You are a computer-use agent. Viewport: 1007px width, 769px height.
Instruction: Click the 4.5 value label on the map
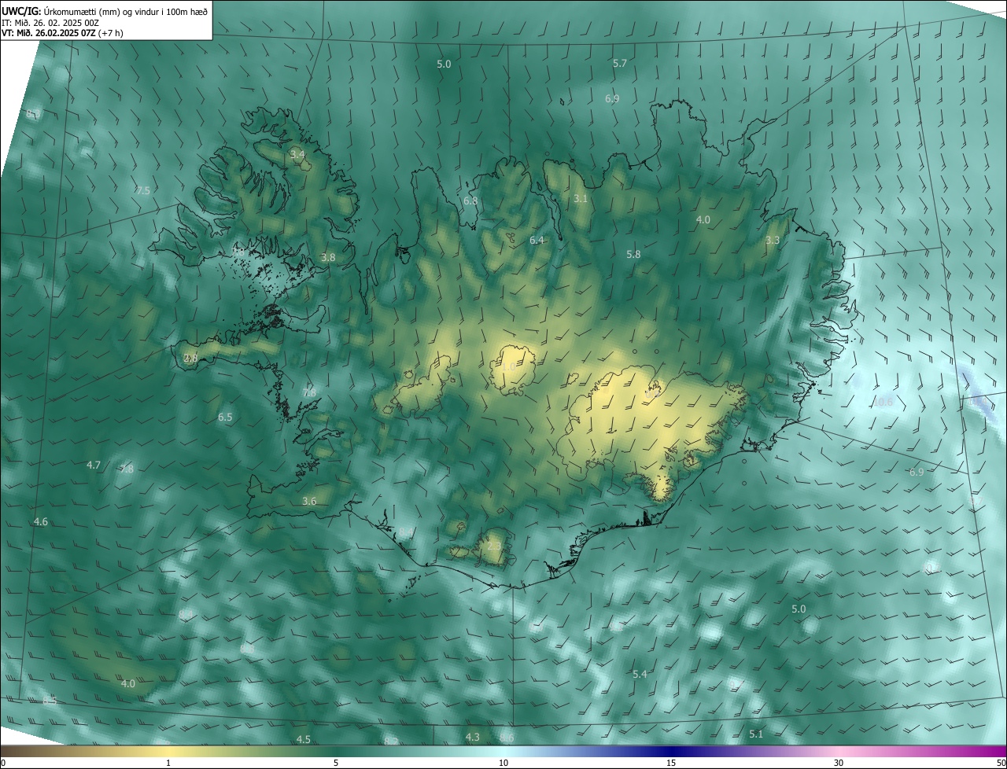(x=303, y=740)
